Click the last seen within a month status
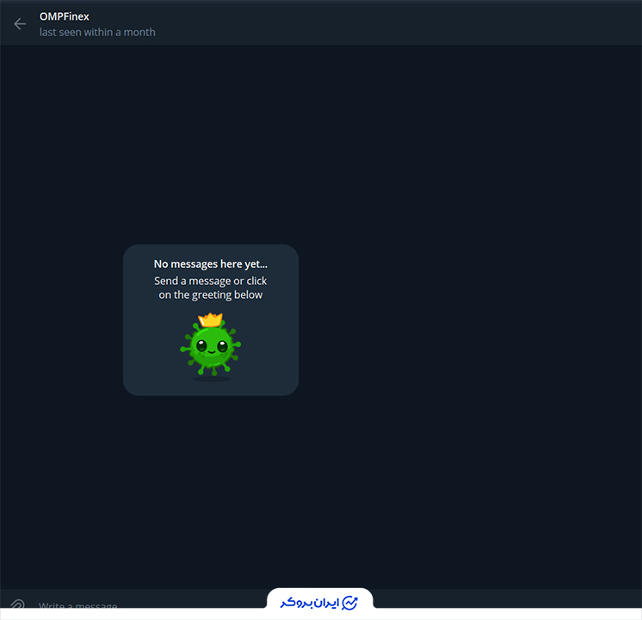Screen dimensions: 642x620 (97, 32)
